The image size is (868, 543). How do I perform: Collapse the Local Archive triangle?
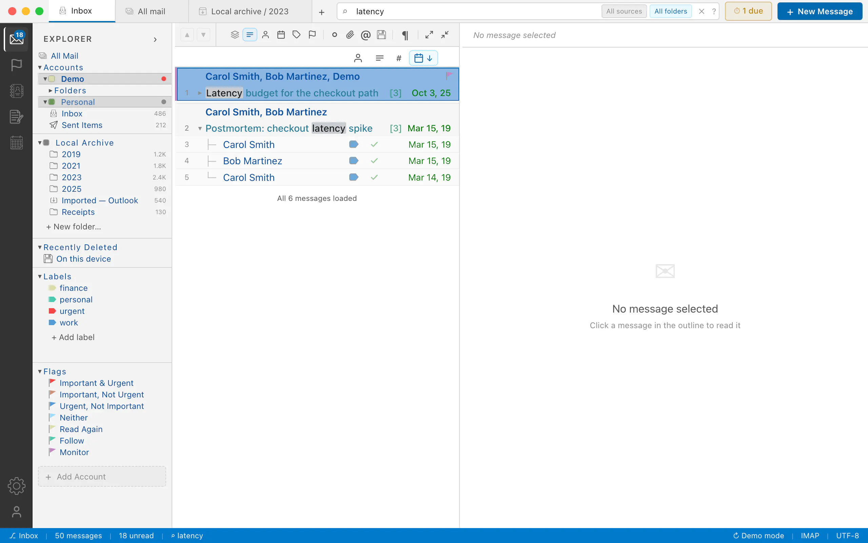click(40, 143)
